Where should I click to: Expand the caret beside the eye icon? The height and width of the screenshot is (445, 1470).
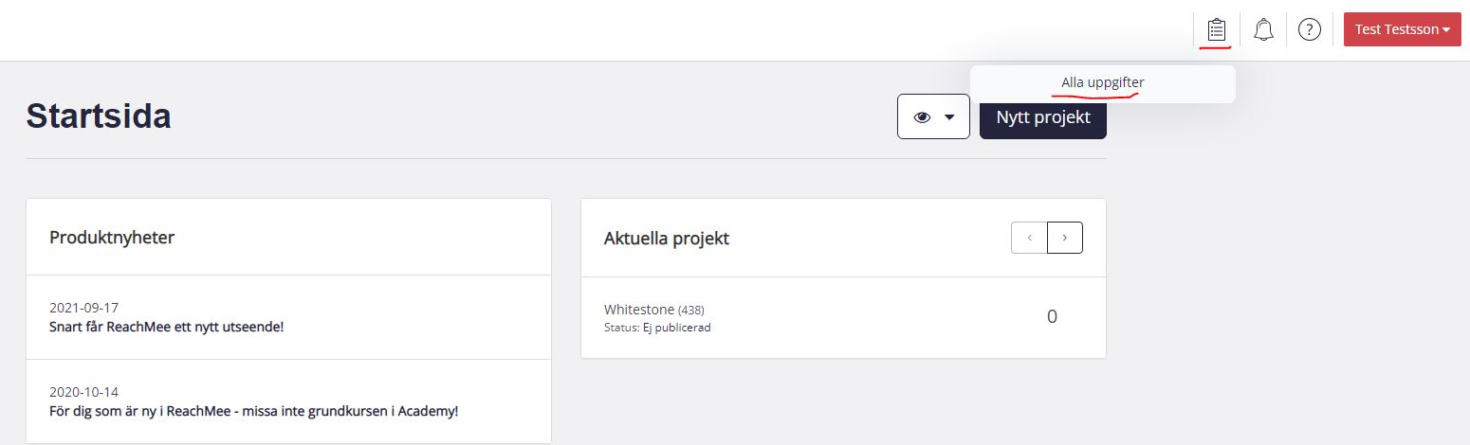tap(949, 117)
